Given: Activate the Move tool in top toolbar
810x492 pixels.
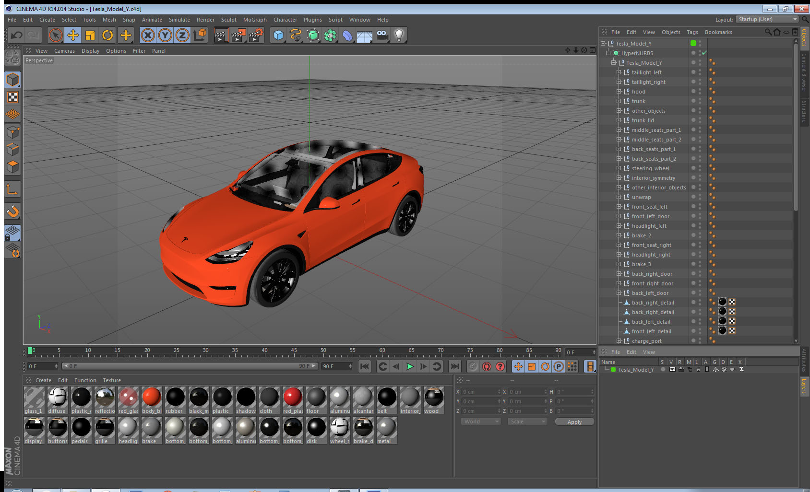Looking at the screenshot, I should (x=73, y=35).
